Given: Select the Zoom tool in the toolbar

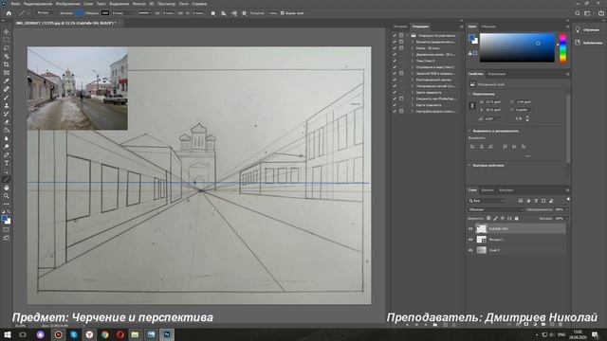Looking at the screenshot, I should coord(7,196).
